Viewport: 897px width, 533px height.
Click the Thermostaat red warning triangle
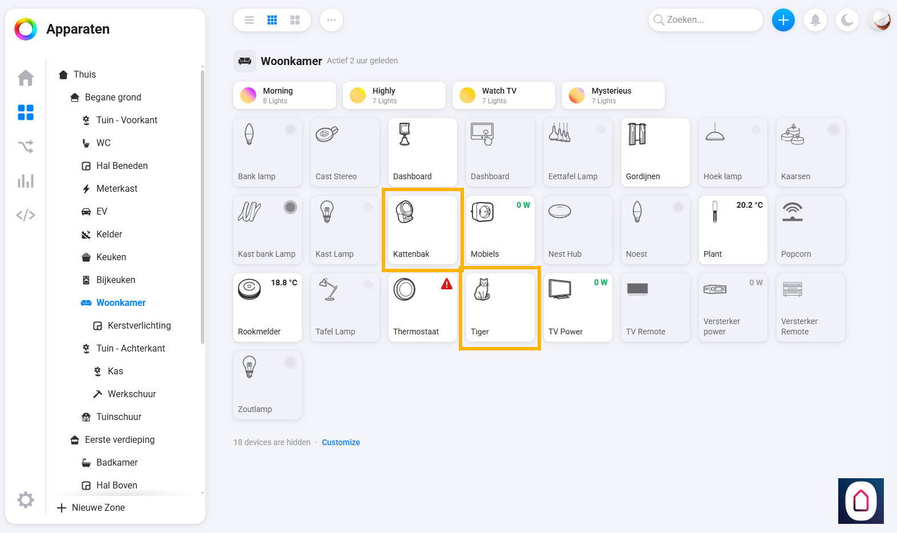(447, 284)
